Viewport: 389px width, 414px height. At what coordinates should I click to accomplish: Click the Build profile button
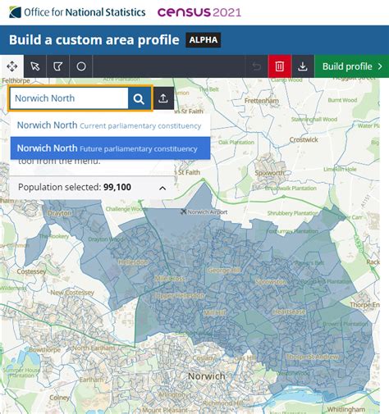(x=352, y=66)
